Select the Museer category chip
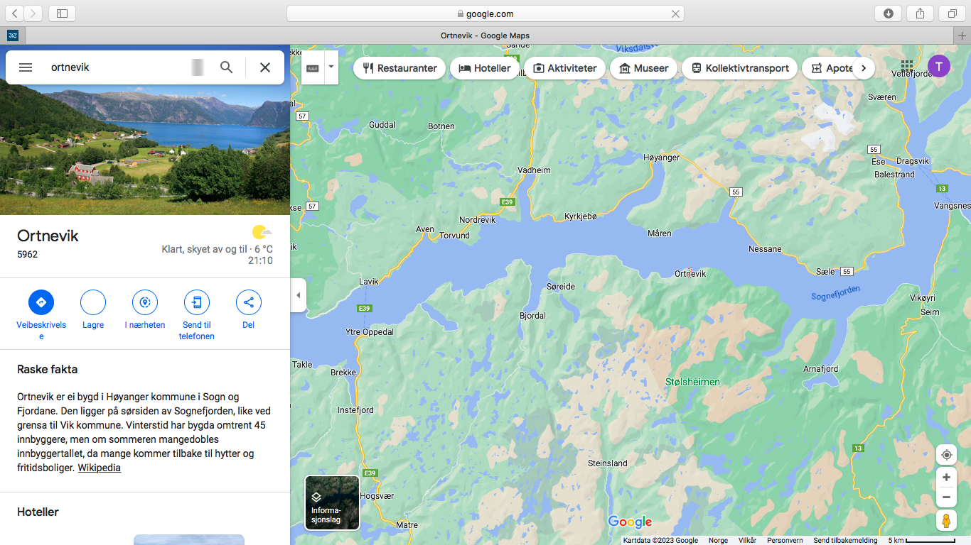 [x=643, y=68]
